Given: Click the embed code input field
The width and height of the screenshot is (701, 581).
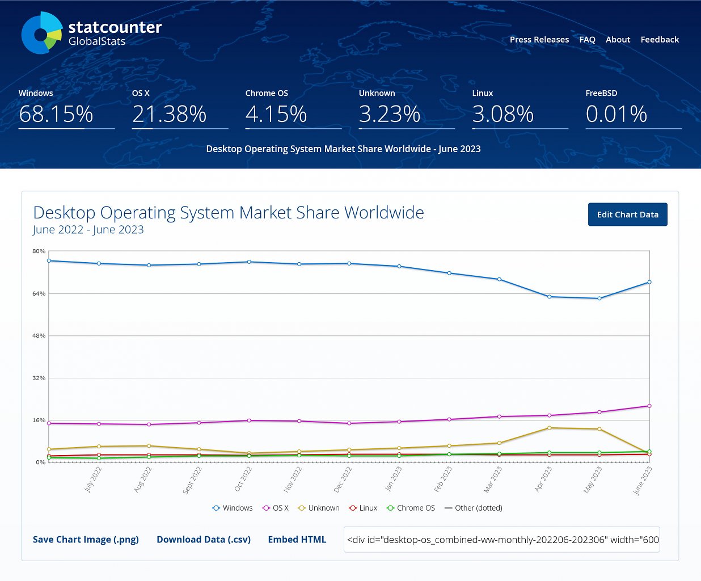Looking at the screenshot, I should tap(501, 540).
